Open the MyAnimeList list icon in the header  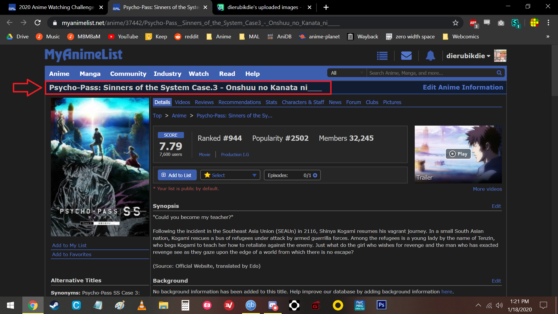pyautogui.click(x=382, y=56)
